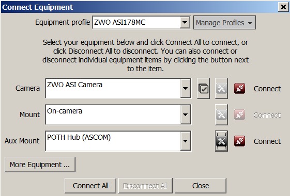Click the Mount connect plug icon

(x=239, y=115)
